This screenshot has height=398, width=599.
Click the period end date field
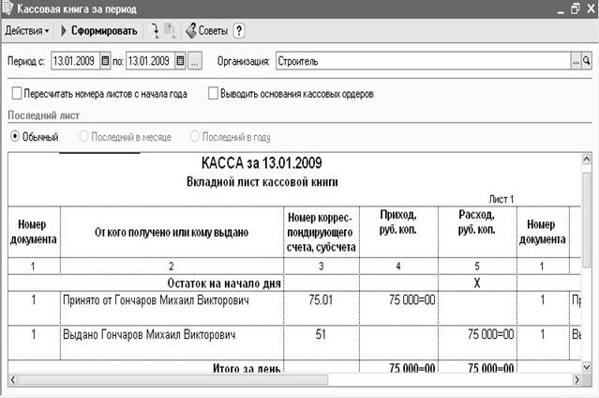pos(150,61)
